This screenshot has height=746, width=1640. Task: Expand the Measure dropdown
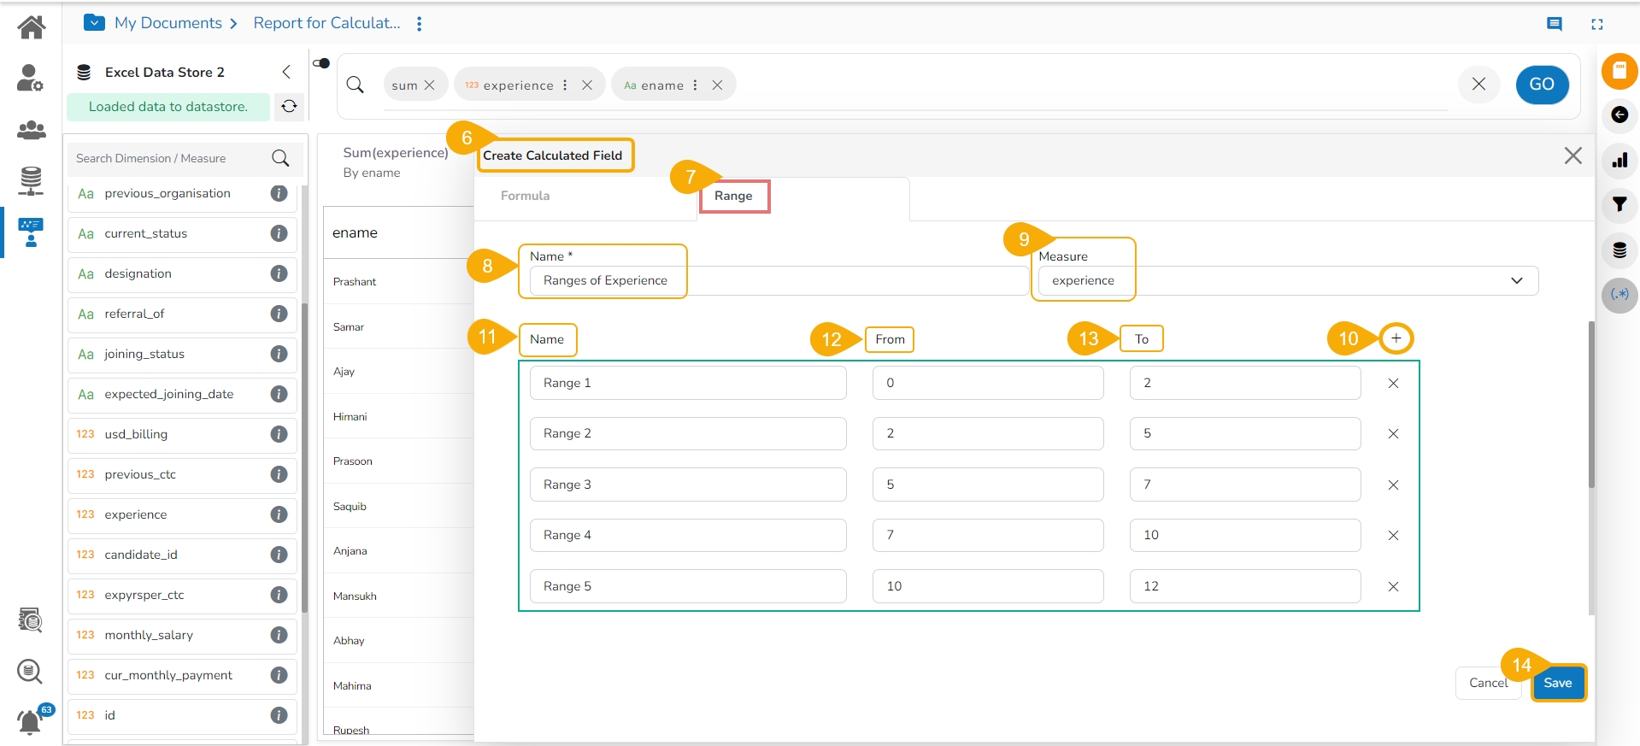coord(1516,280)
